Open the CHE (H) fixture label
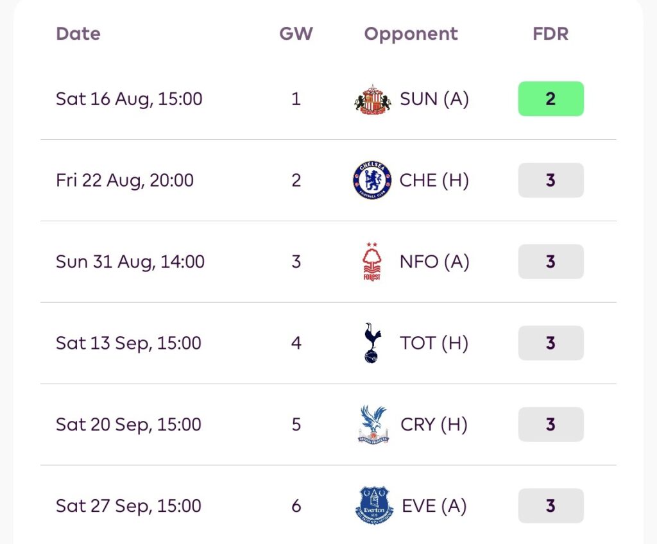 tap(434, 180)
